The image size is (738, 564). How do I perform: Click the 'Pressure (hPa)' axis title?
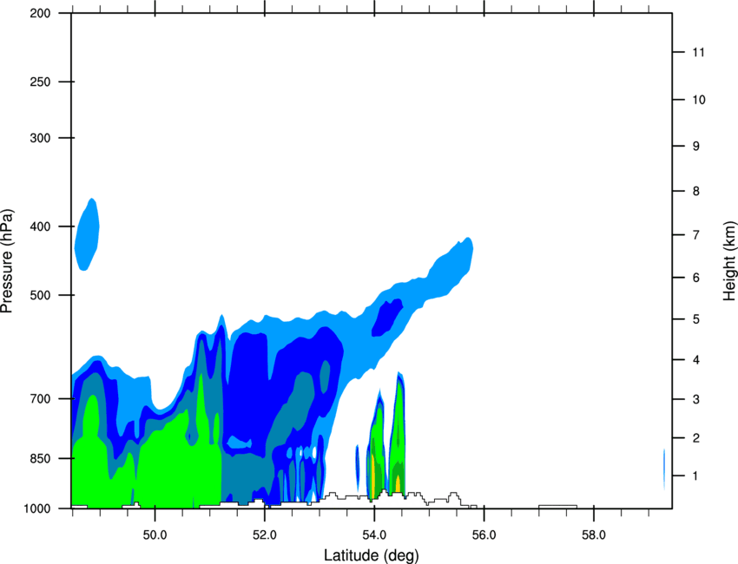coord(7,260)
